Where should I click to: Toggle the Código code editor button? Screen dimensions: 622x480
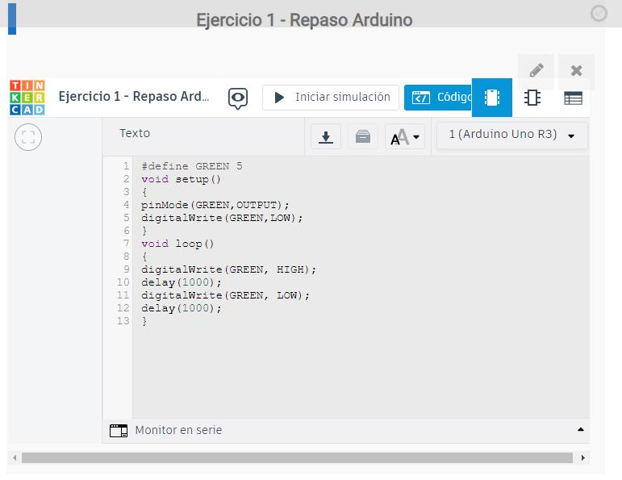point(439,98)
